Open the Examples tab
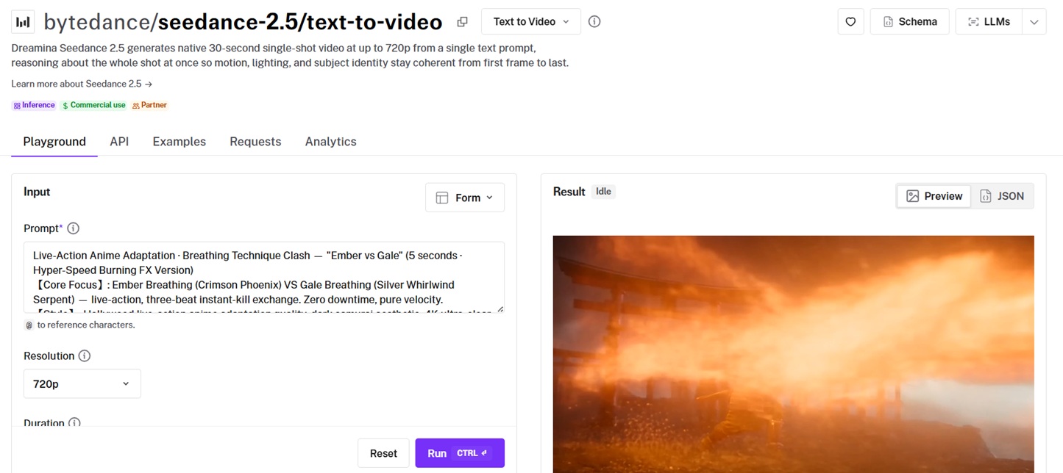The image size is (1063, 473). tap(179, 142)
